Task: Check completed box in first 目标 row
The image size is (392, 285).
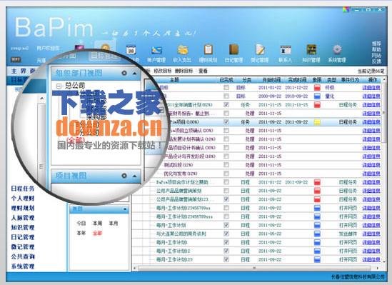Action: pos(226,87)
